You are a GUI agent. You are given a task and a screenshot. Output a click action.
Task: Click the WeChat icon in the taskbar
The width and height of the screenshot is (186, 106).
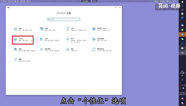[x=182, y=39]
